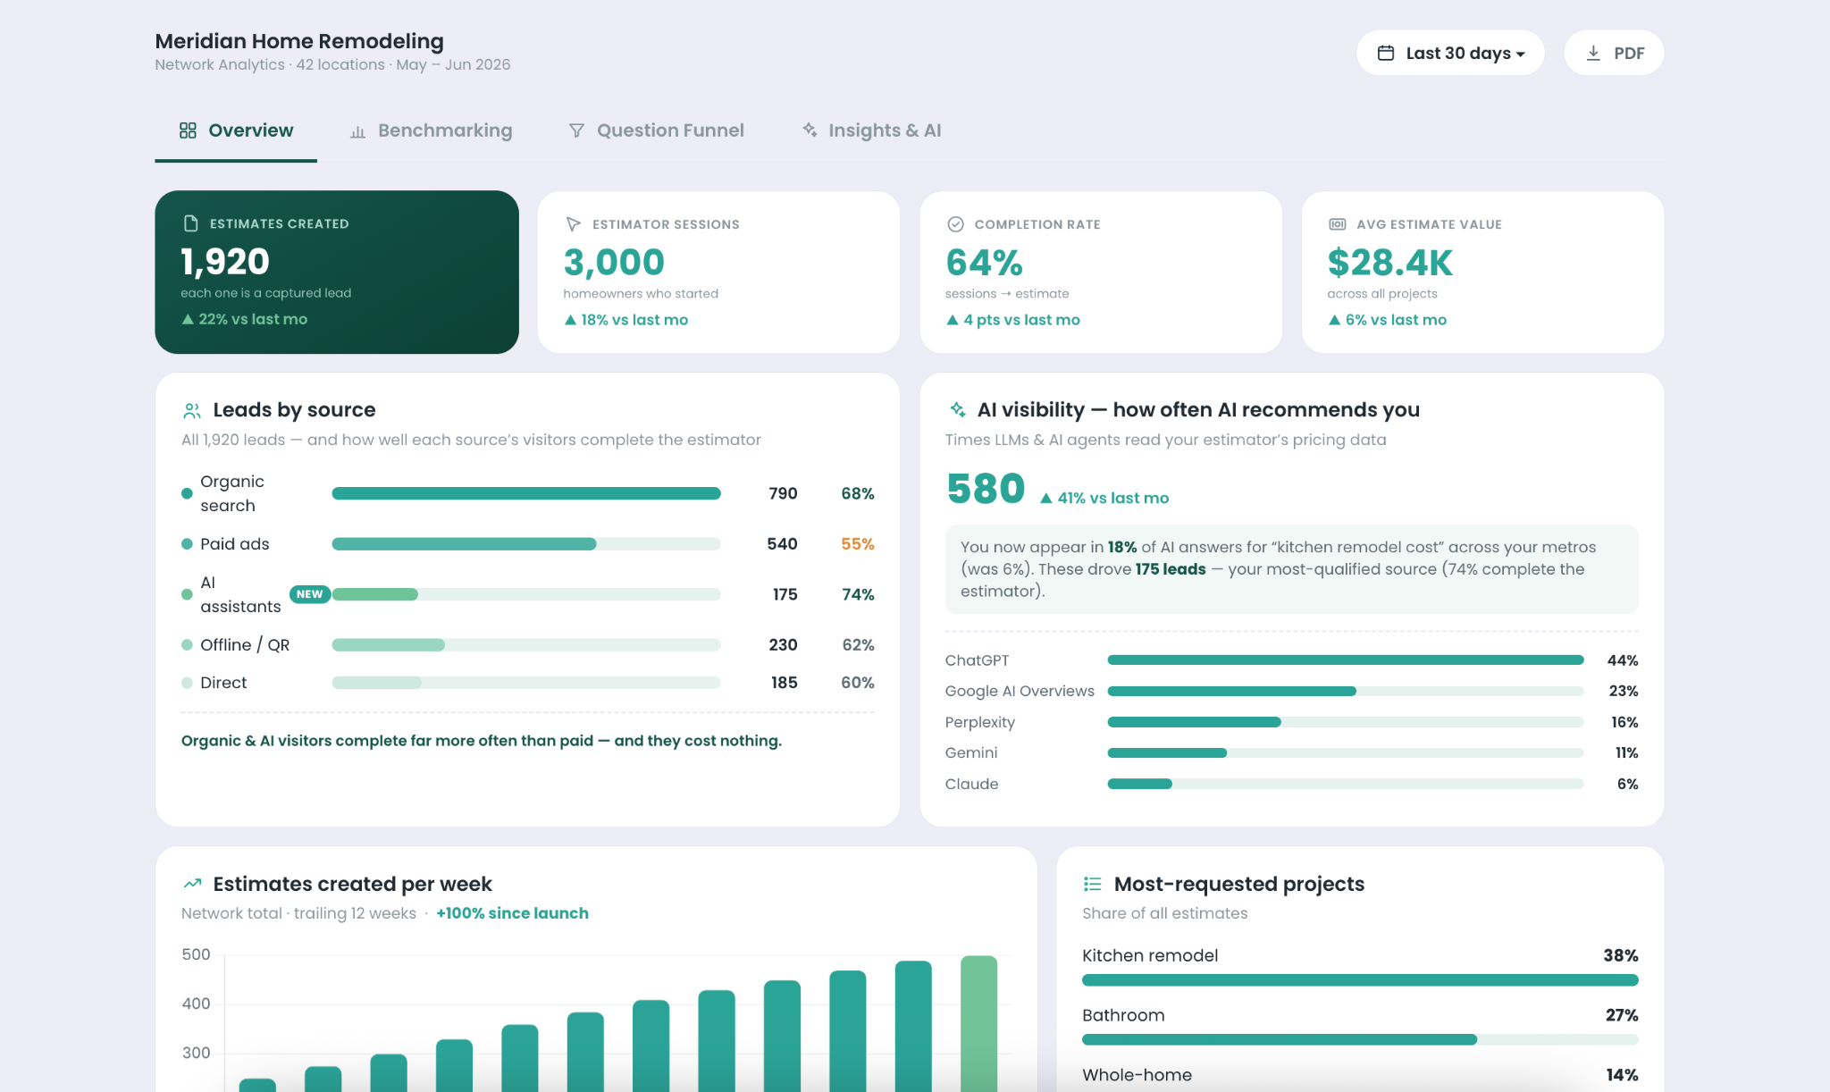Open the Insights & AI tab
Image resolution: width=1830 pixels, height=1092 pixels.
[871, 130]
